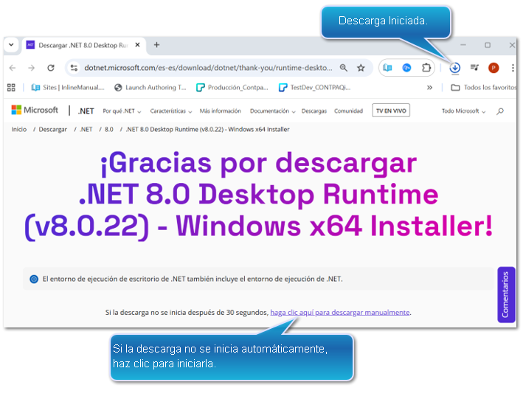The image size is (523, 413).
Task: Click the blue round extension icon
Action: click(x=406, y=68)
